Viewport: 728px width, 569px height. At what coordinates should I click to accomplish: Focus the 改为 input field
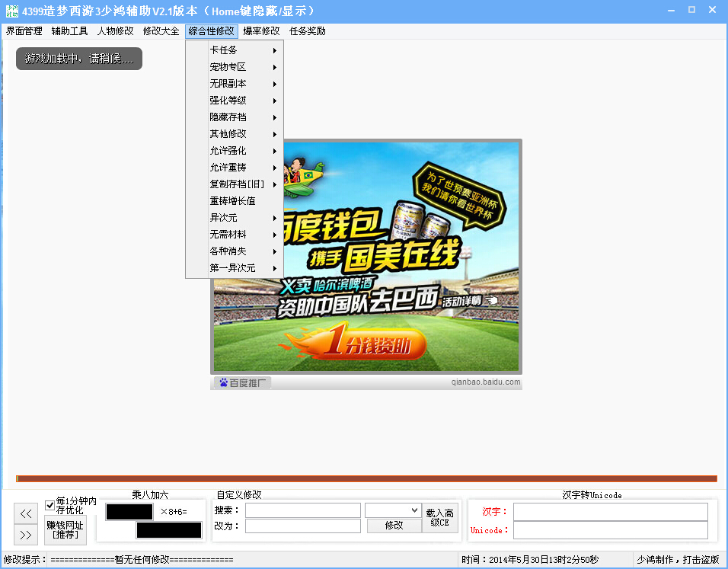[x=303, y=526]
